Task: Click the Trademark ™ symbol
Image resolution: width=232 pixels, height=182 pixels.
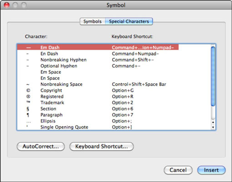Action: 28,102
